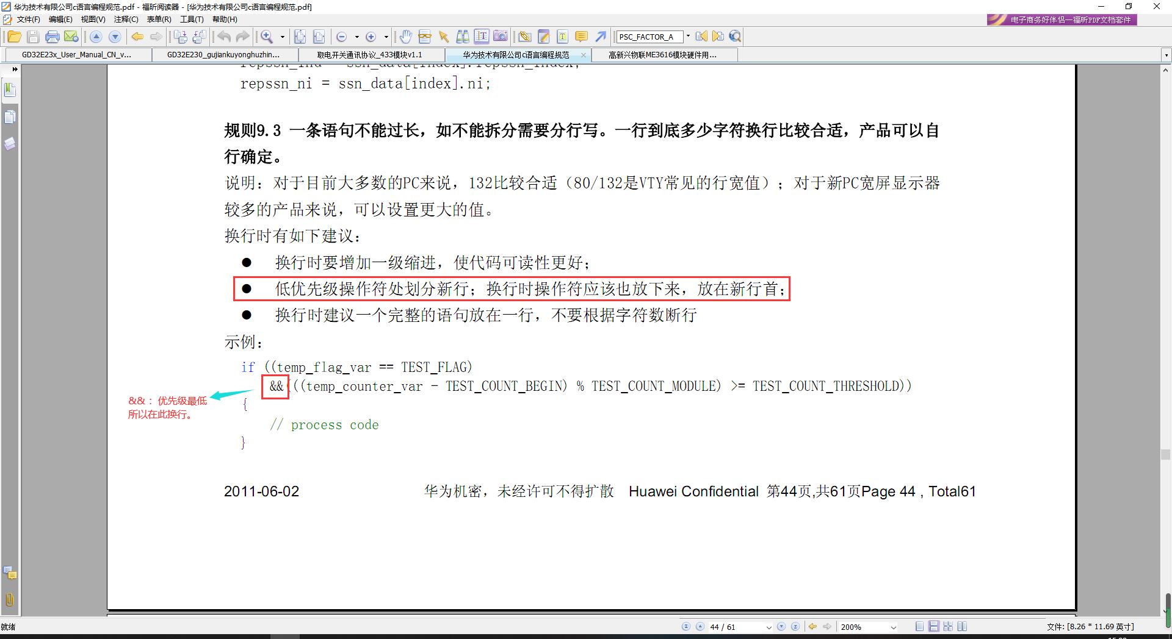Viewport: 1172px width, 639px height.
Task: Click the Open folder icon in toolbar
Action: point(14,37)
